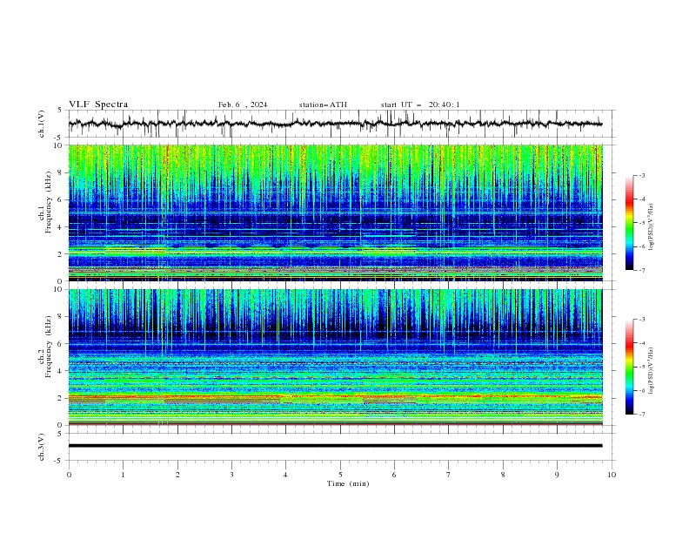Viewport: 689px width, 533px height.
Task: Click the '0' tick label on time axis
Action: click(x=69, y=475)
